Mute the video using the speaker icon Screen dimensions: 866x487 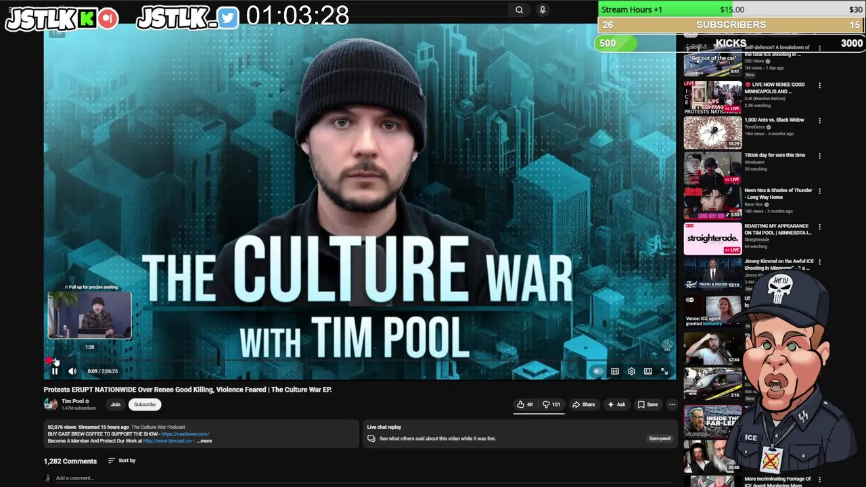point(72,371)
